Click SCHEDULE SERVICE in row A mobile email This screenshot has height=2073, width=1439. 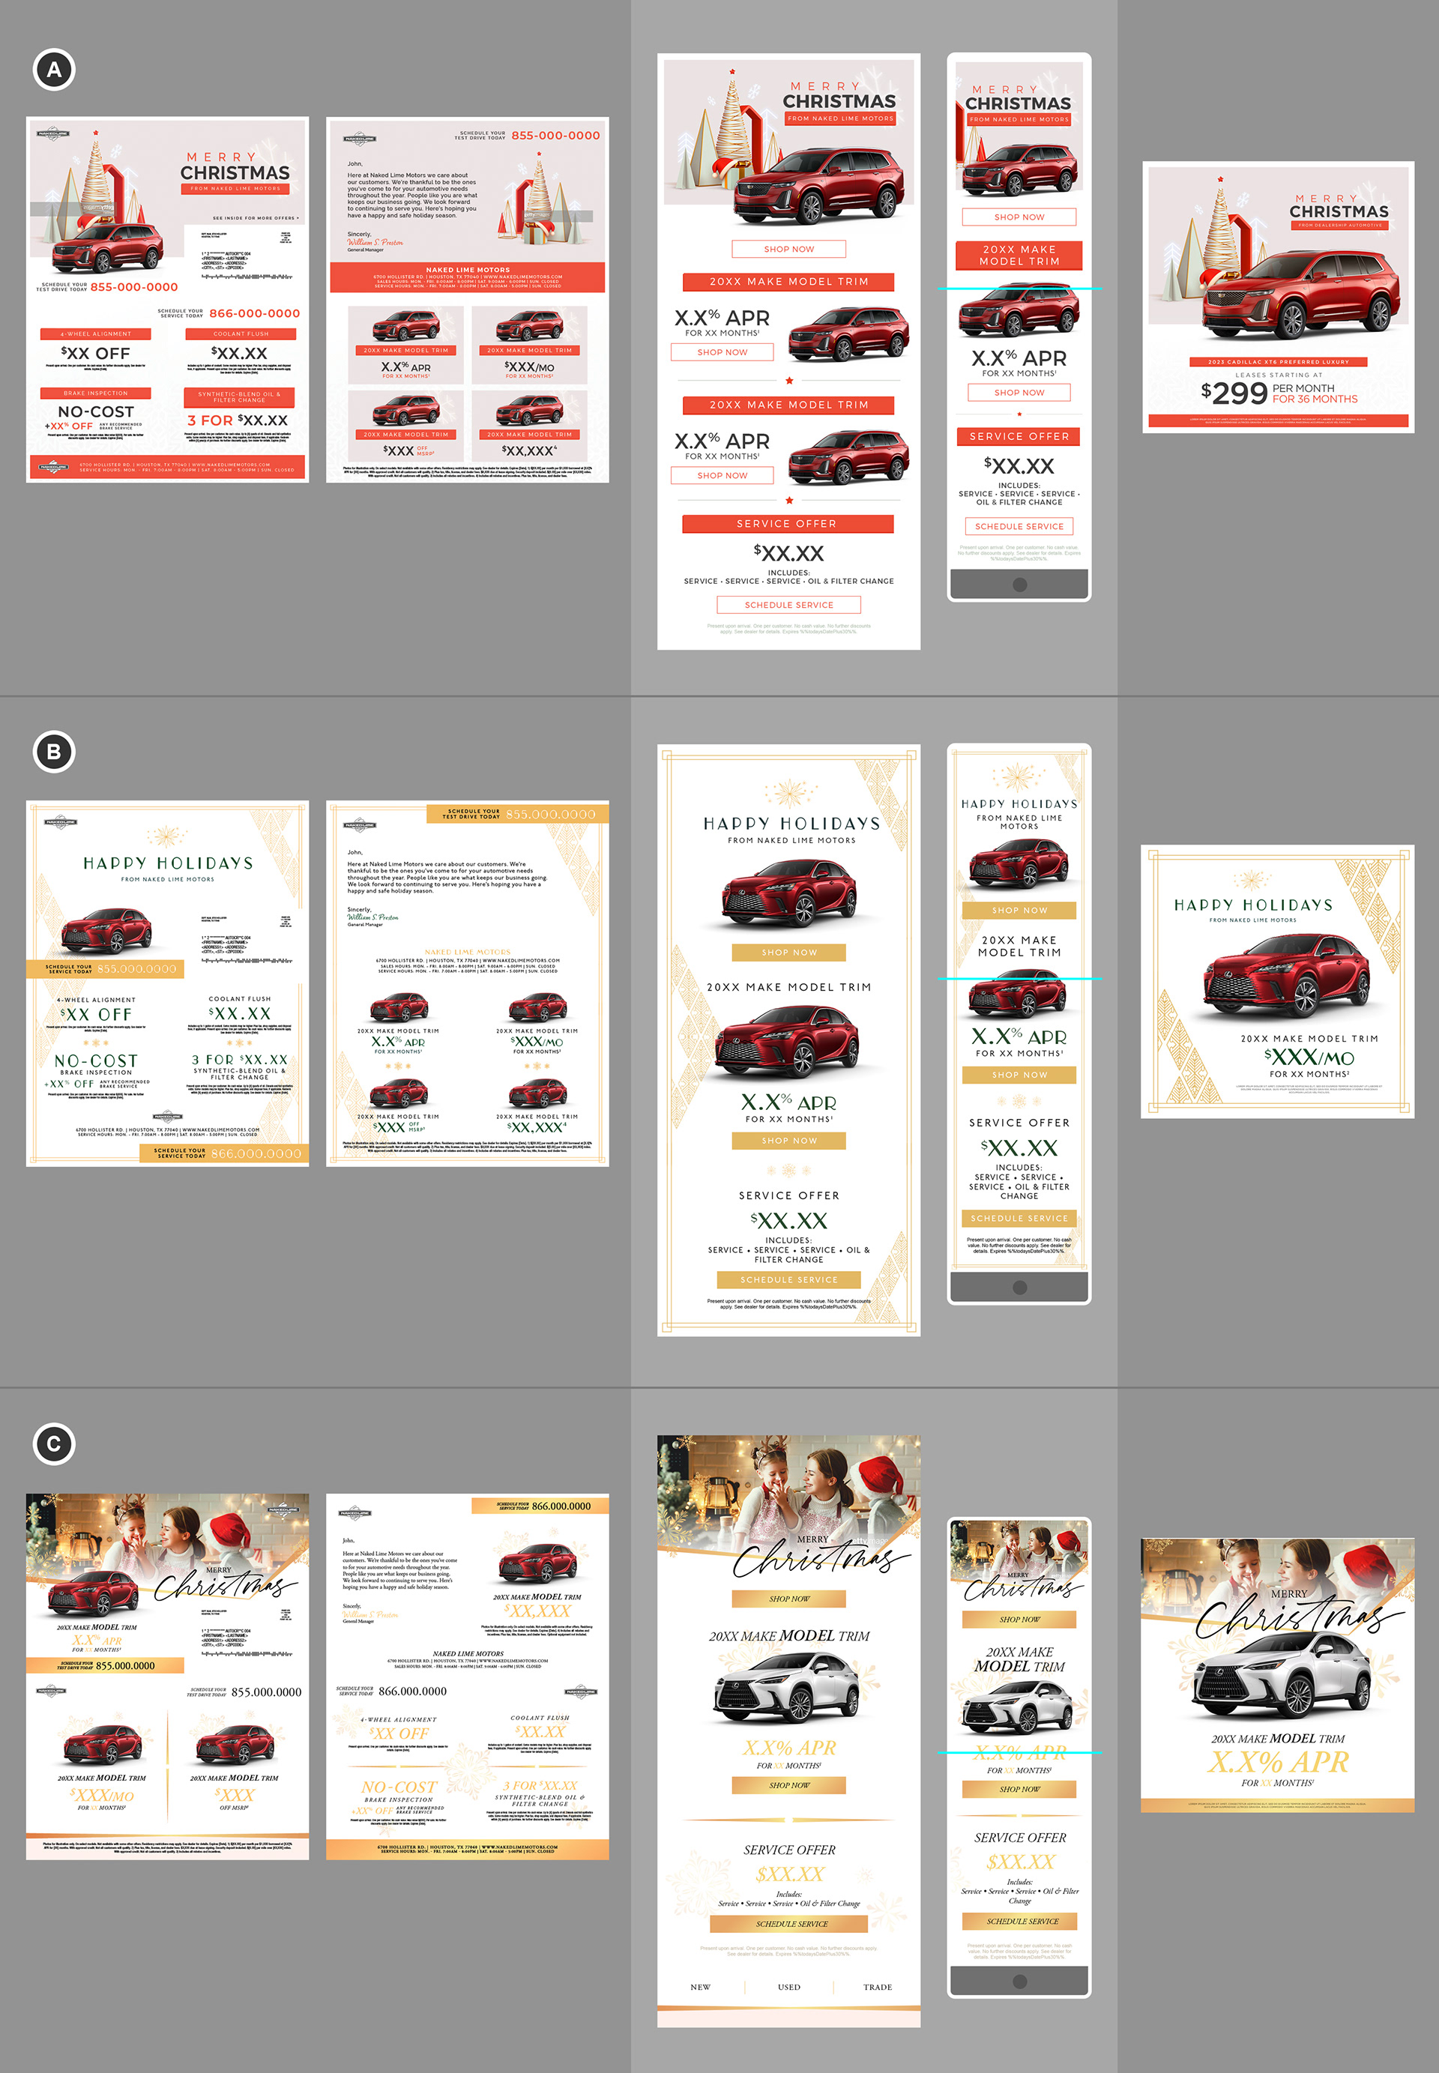pos(1020,527)
